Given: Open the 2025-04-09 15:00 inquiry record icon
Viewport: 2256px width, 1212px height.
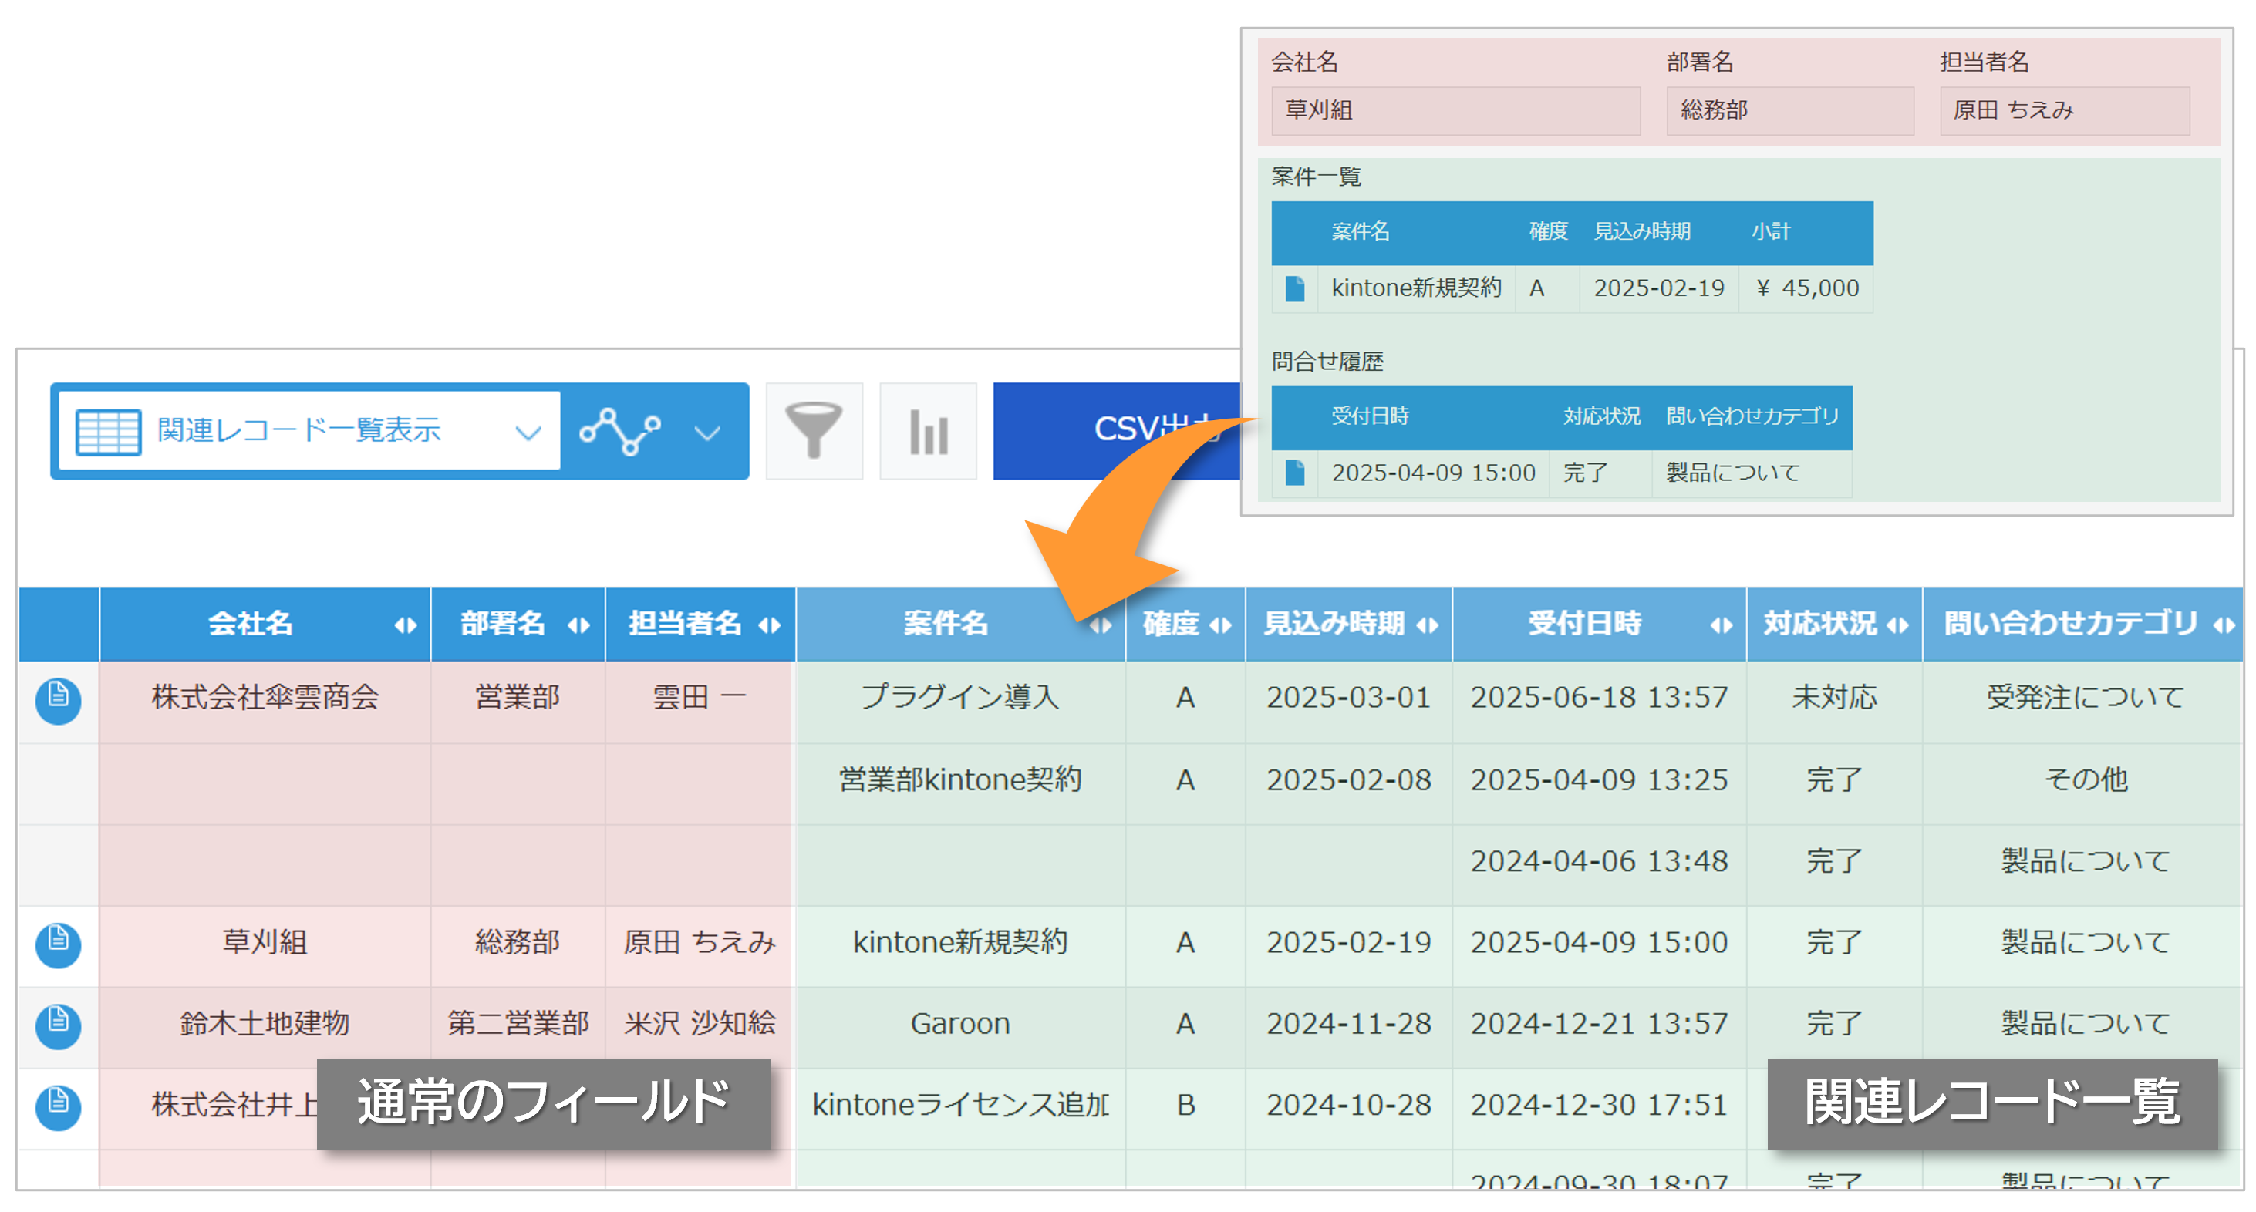Looking at the screenshot, I should point(1294,473).
